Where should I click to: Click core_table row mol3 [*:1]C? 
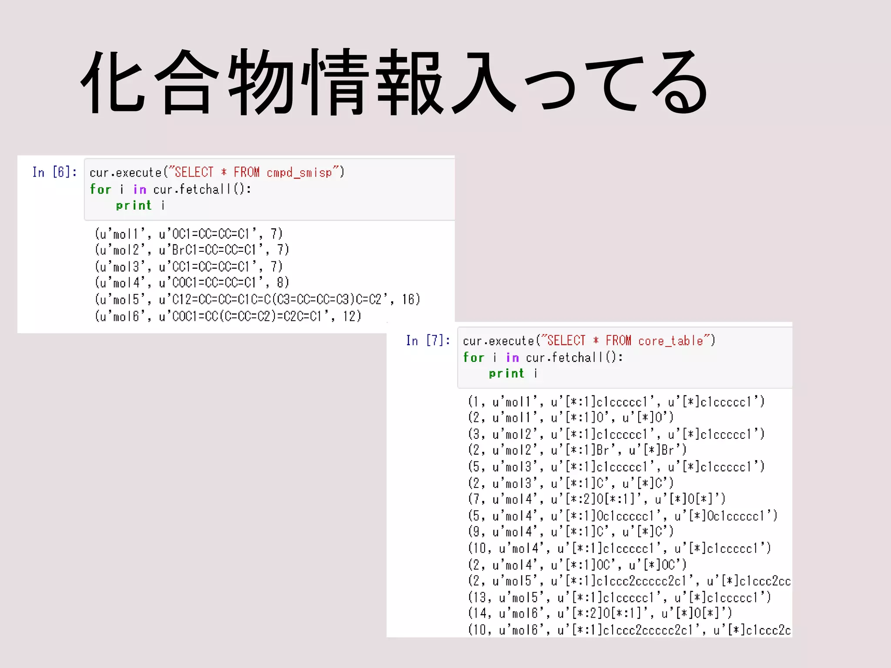point(571,483)
